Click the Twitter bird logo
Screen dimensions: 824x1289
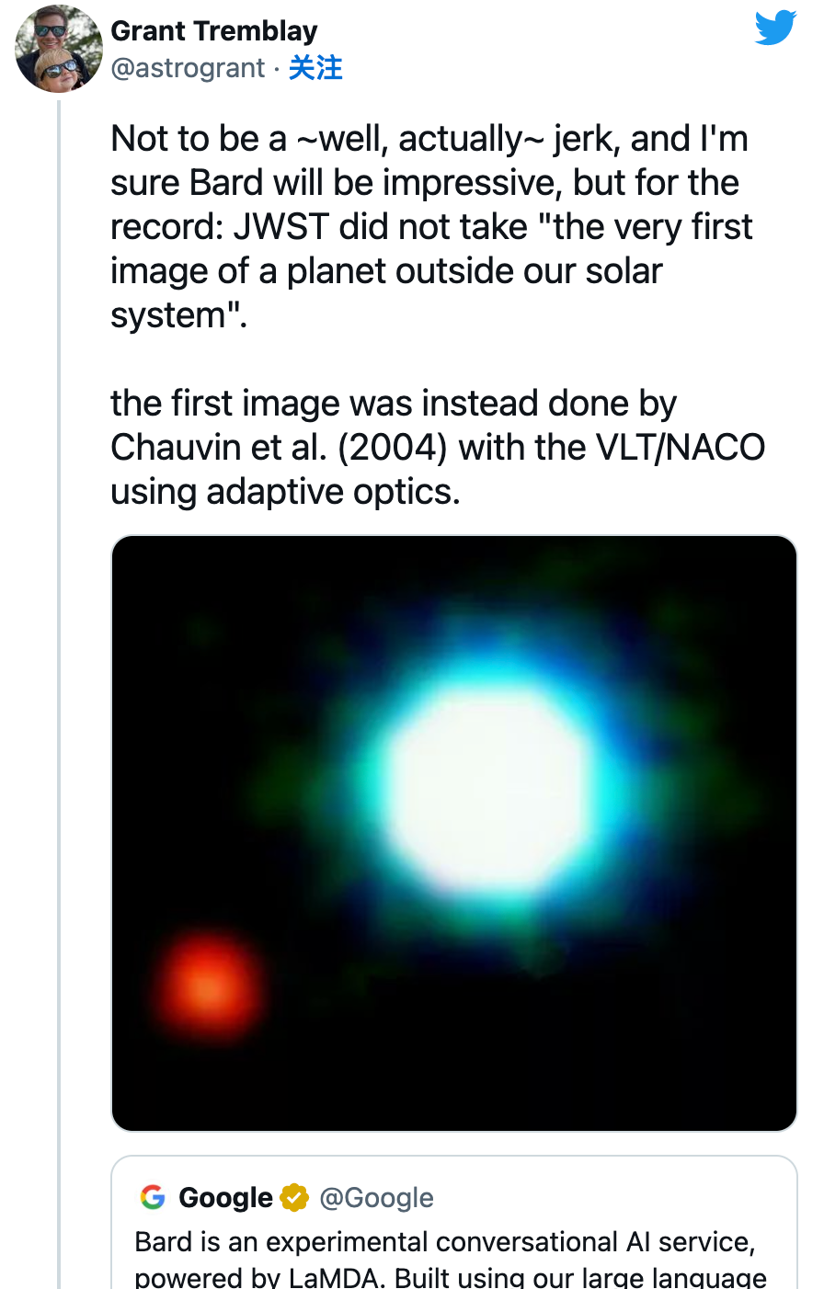click(775, 29)
